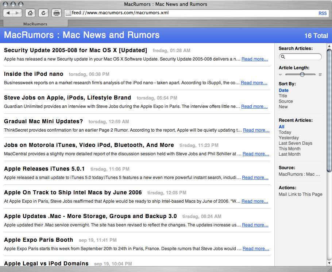The width and height of the screenshot is (332, 272).
Task: Print the page using the printer icon
Action: pyautogui.click(x=57, y=13)
